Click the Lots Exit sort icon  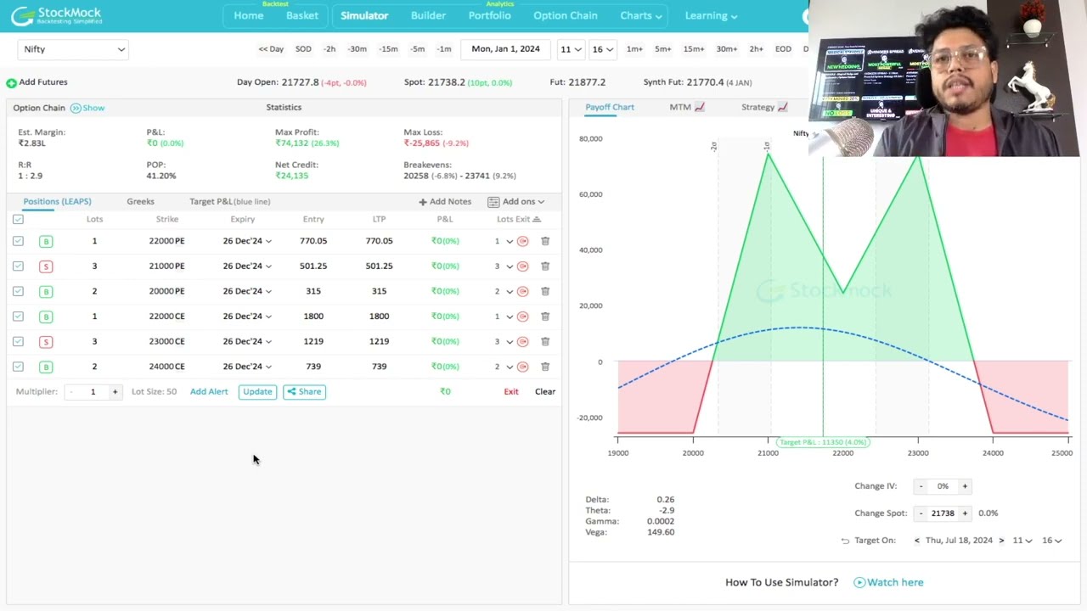(x=536, y=219)
